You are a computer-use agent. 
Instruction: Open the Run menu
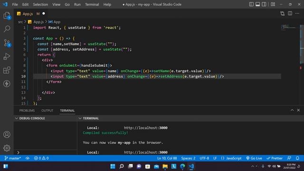[x=77, y=4]
